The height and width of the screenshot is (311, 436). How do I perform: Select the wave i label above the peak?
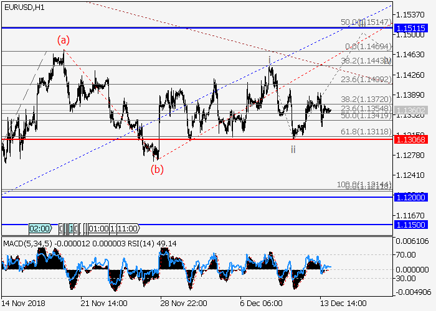pos(269,60)
